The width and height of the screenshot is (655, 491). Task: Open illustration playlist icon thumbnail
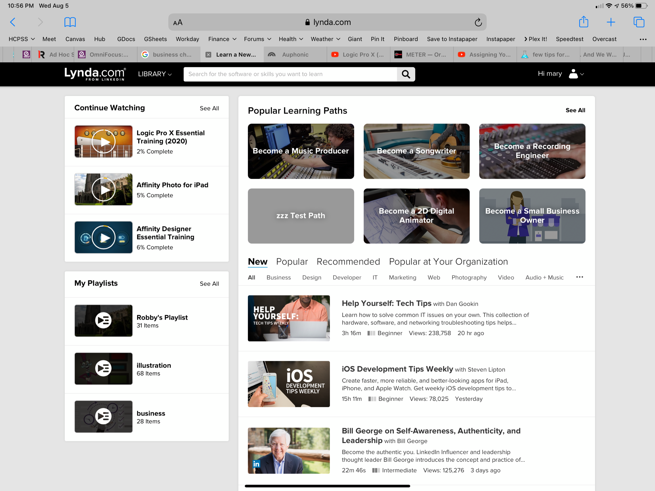click(103, 369)
